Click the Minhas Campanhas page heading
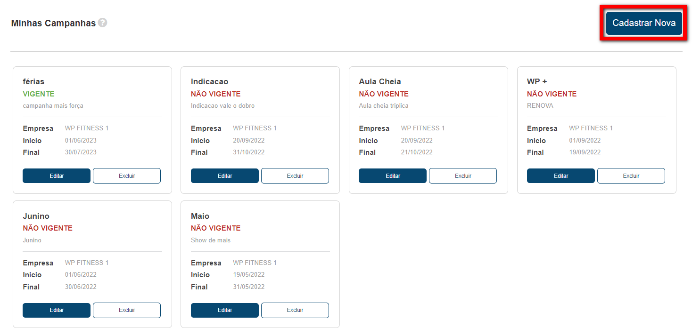Viewport: 692px width, 336px height. pos(53,23)
